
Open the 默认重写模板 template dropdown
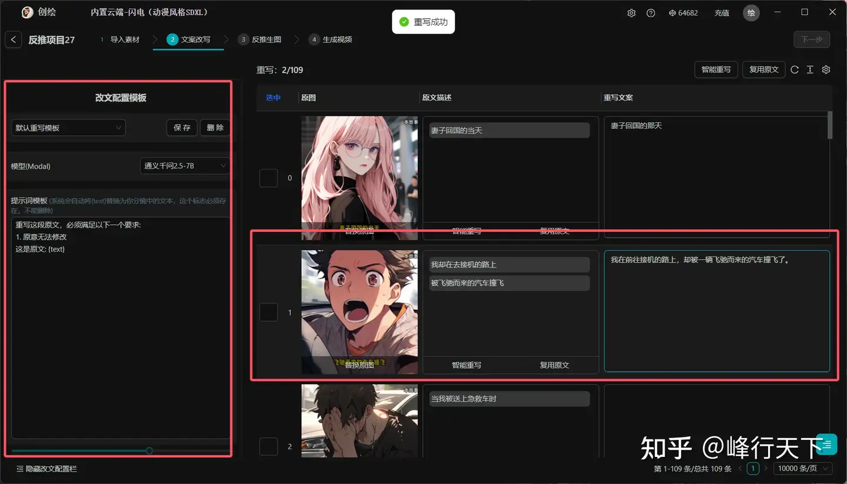(68, 128)
